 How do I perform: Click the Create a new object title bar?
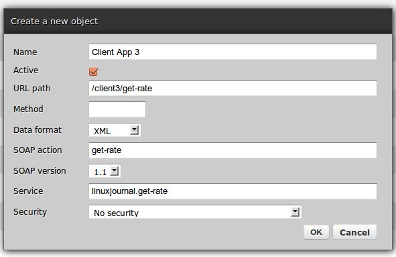198,21
